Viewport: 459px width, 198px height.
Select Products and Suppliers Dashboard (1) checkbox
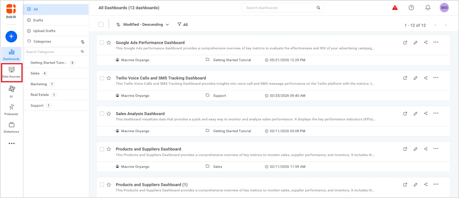coord(102,185)
